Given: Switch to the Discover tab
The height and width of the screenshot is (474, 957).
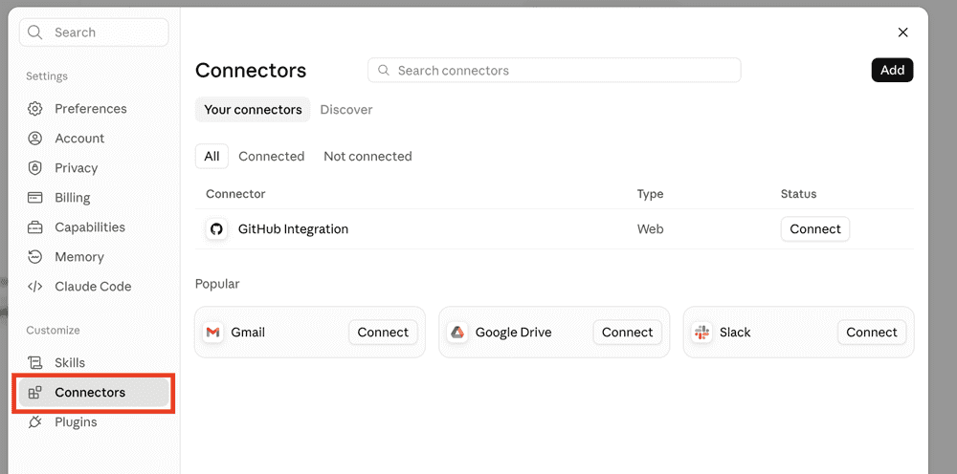Looking at the screenshot, I should [346, 110].
